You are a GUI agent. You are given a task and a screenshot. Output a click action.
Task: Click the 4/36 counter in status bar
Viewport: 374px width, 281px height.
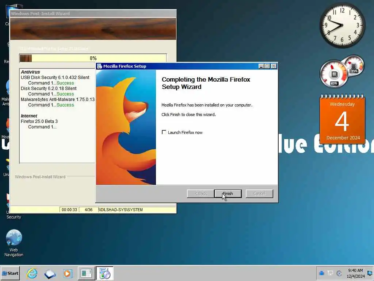[x=88, y=210]
